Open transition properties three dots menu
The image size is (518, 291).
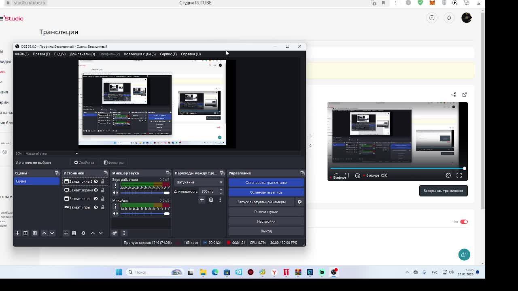click(x=220, y=200)
